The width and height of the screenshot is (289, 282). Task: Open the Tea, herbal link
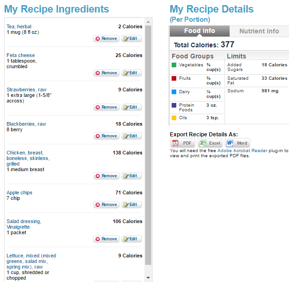19,26
